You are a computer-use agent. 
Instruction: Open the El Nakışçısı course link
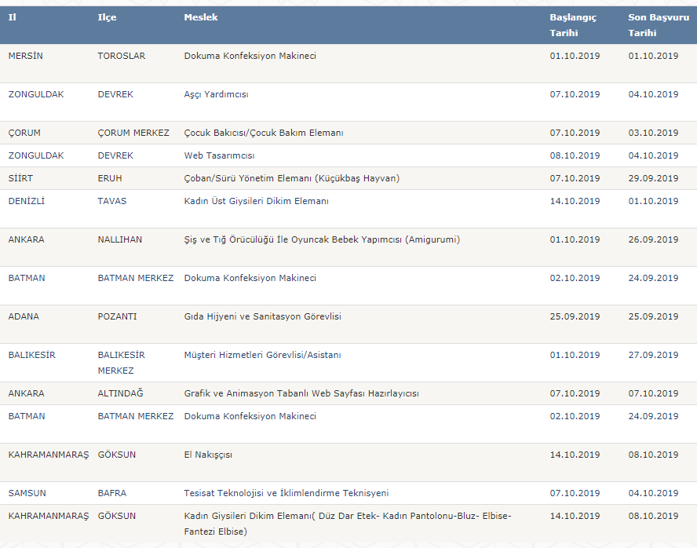[x=208, y=455]
